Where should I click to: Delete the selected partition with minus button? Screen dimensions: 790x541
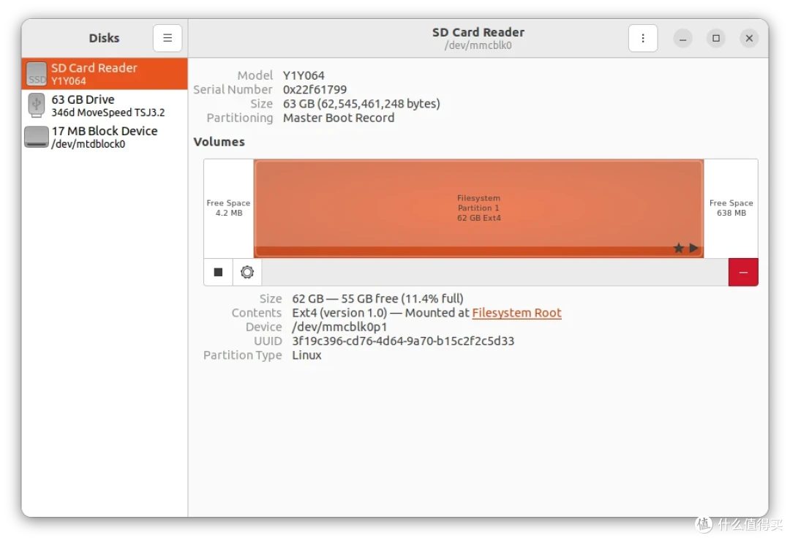click(x=743, y=272)
